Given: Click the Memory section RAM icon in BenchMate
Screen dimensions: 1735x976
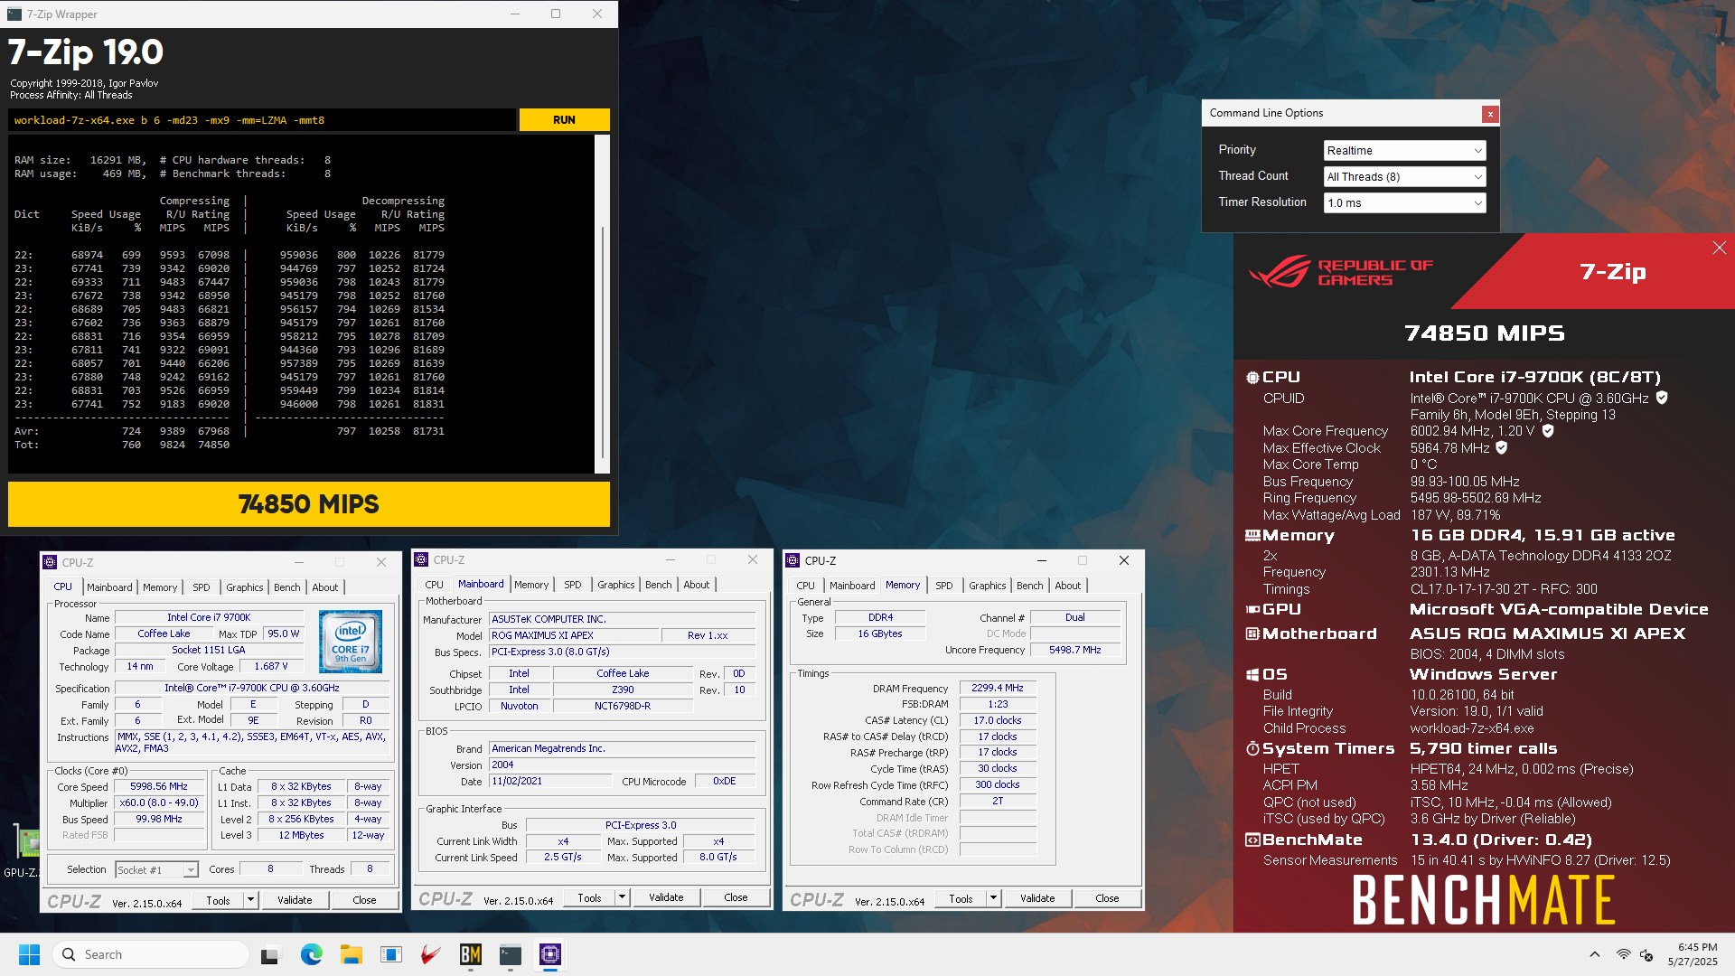Looking at the screenshot, I should 1252,536.
